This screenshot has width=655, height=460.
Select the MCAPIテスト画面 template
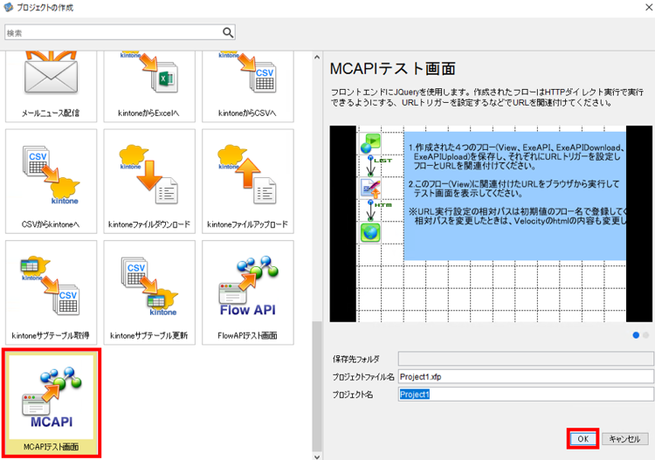tap(52, 403)
